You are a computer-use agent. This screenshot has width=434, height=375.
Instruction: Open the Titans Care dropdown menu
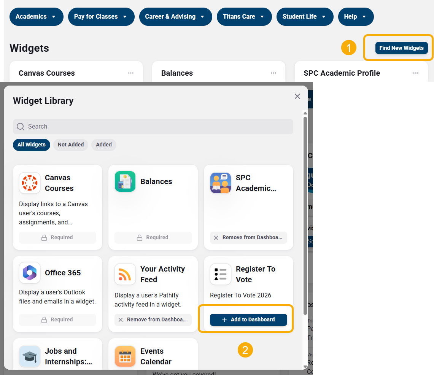(x=245, y=17)
